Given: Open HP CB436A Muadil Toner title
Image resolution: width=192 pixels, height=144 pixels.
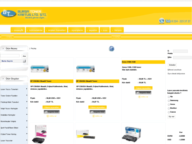Looking at the screenshot, I should [41, 81].
